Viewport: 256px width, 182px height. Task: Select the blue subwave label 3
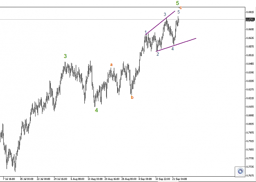point(165,14)
